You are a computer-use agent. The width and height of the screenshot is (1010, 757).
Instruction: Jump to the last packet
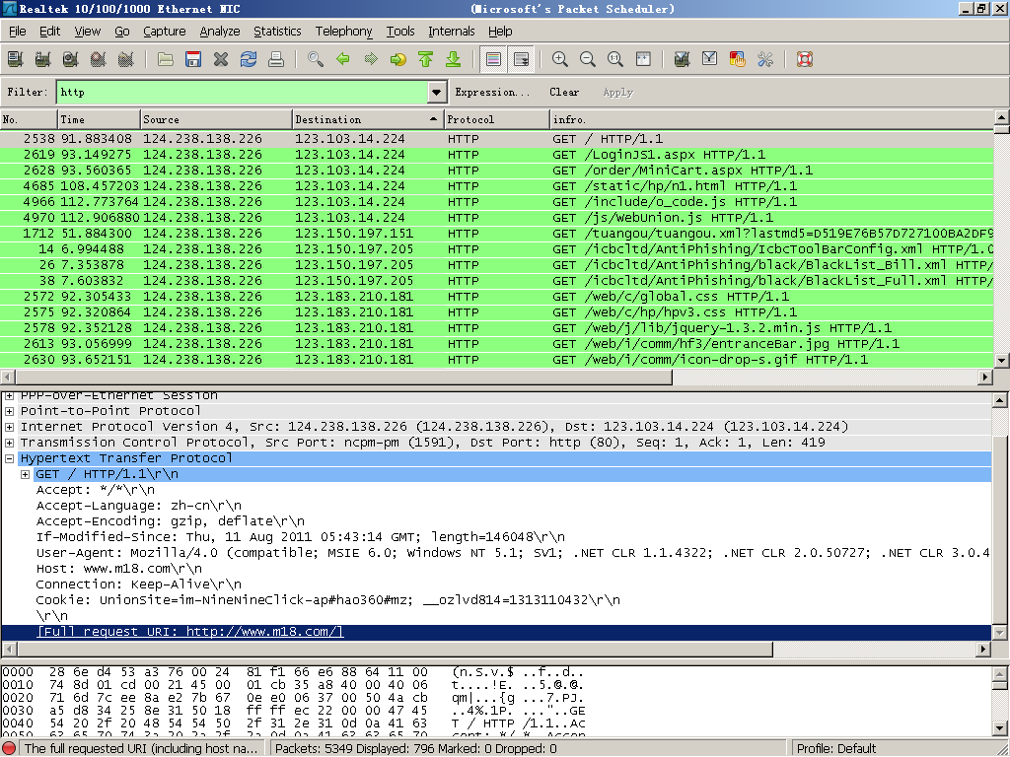454,59
